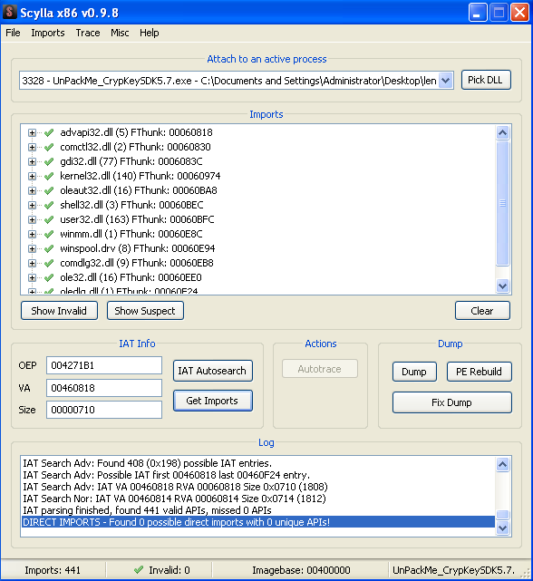
Task: Click green checkmark beside comctl32.dll
Action: 49,147
